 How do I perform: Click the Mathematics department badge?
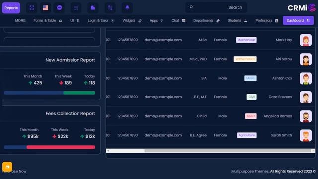[x=245, y=59]
